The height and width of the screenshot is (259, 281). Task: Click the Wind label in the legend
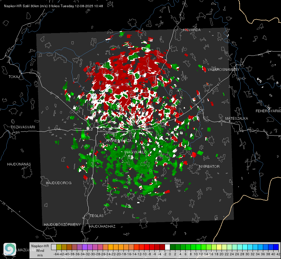[x=40, y=250]
